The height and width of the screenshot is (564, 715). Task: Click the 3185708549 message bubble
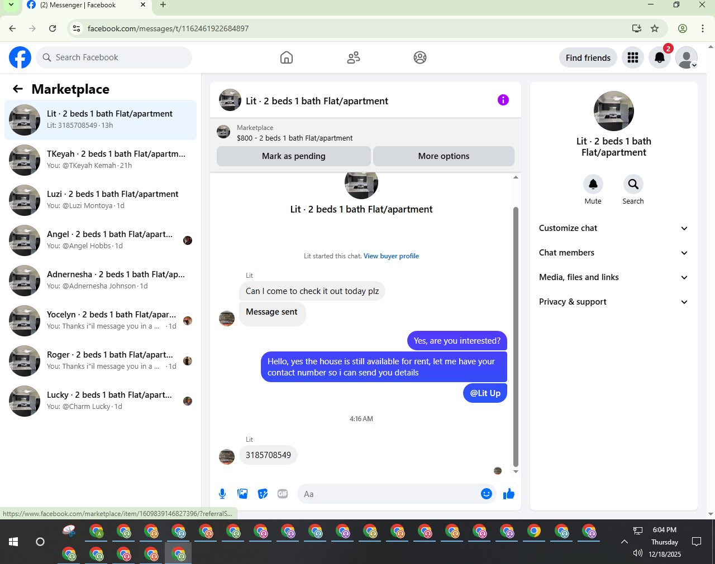tap(268, 455)
